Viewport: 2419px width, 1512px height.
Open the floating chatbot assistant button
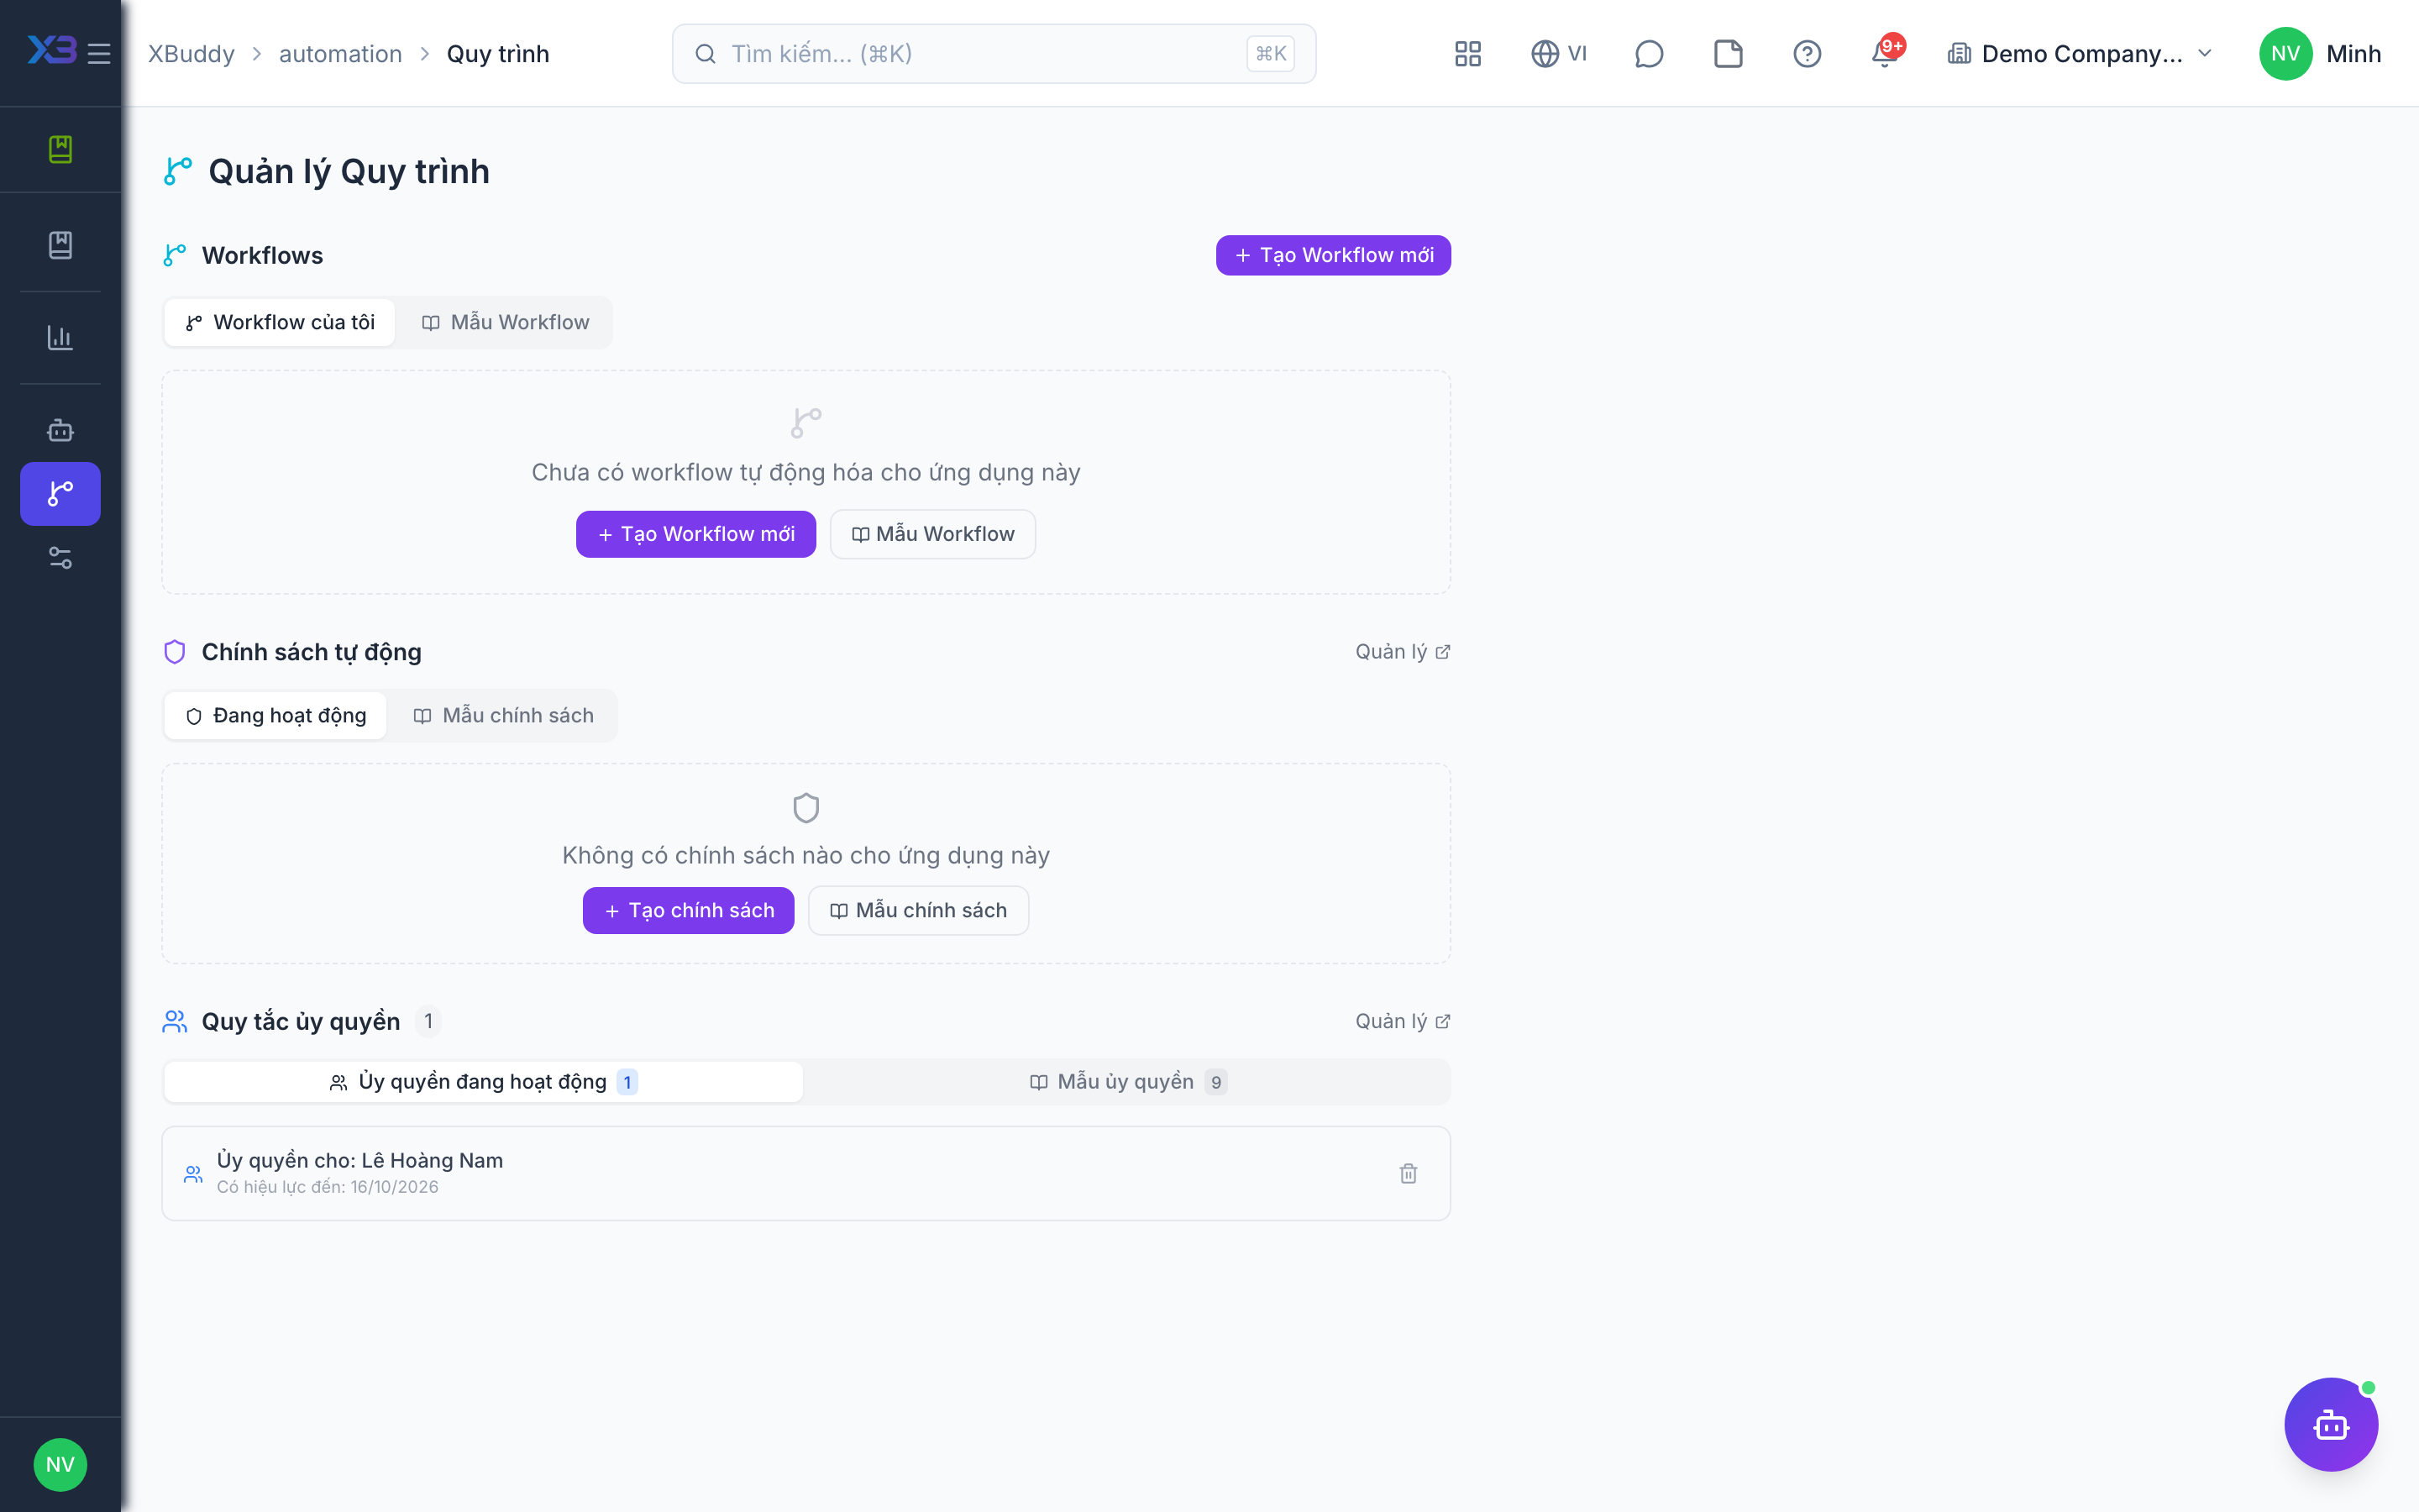point(2331,1424)
